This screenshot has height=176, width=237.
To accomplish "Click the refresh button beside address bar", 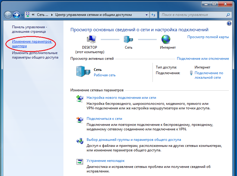I will [x=153, y=15].
